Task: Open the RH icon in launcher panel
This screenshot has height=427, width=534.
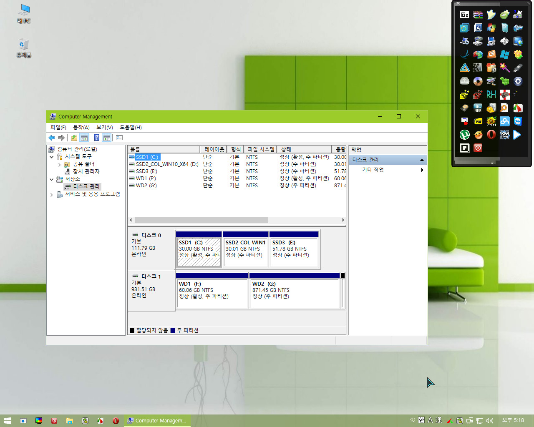Action: click(491, 95)
